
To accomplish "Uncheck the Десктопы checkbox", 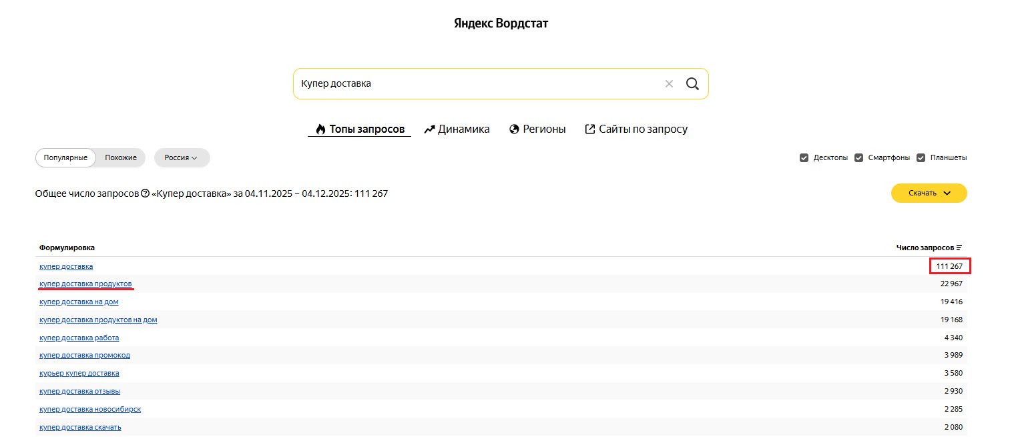I will point(804,157).
